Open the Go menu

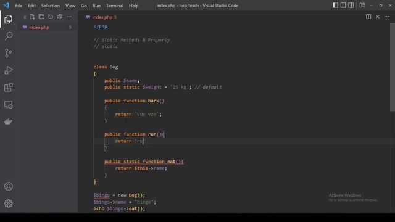tap(84, 6)
